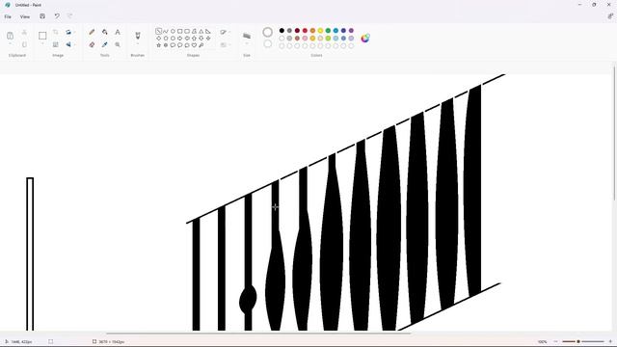Click the zoom slider handle
Image resolution: width=617 pixels, height=347 pixels.
coord(578,341)
